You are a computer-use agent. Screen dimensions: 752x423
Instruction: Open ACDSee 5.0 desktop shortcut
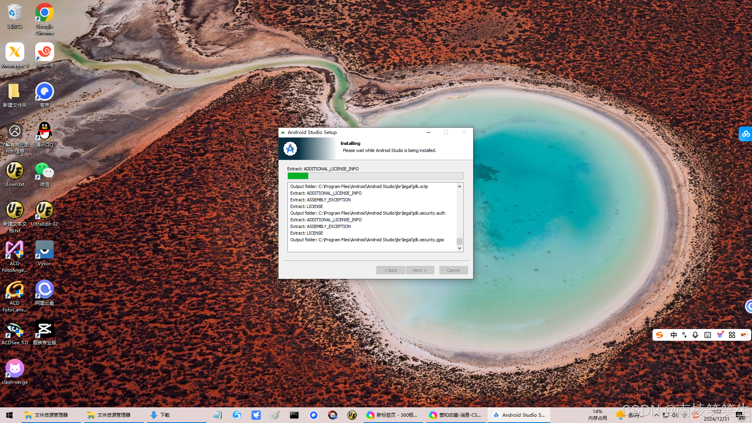[x=14, y=330]
